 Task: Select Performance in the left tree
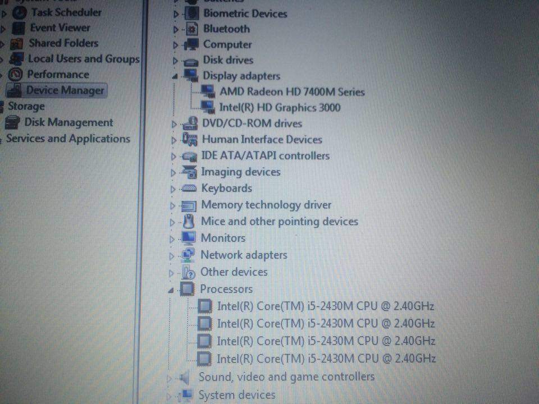[58, 74]
